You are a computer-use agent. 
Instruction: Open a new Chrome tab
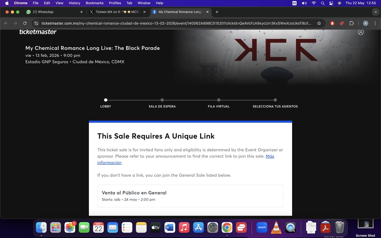click(217, 12)
